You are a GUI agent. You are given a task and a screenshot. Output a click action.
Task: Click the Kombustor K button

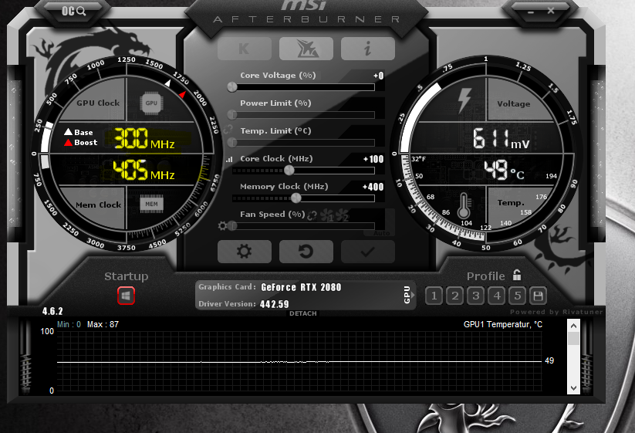[244, 49]
